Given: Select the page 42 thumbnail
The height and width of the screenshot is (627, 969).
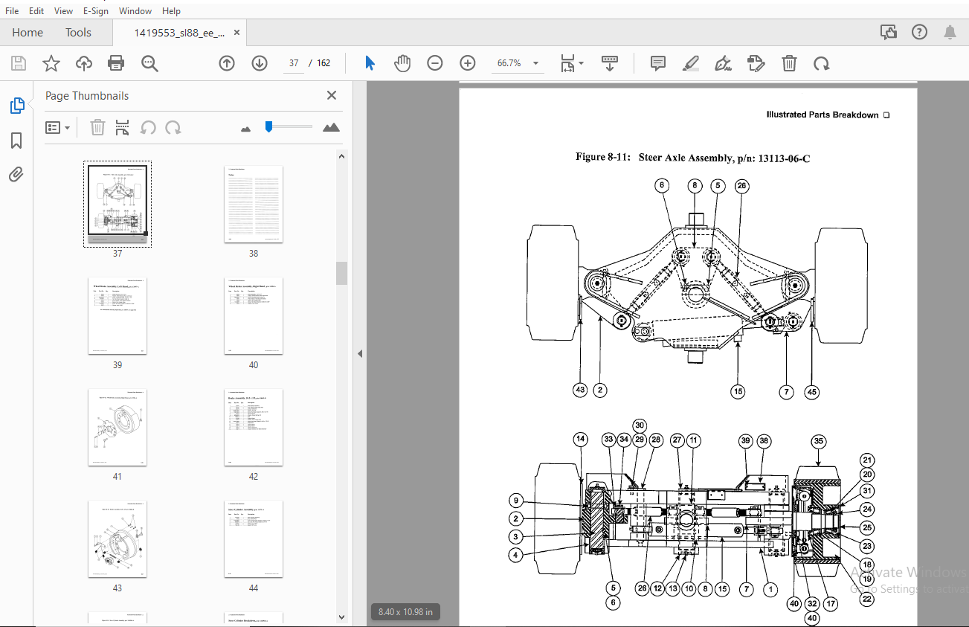Looking at the screenshot, I should (x=254, y=428).
